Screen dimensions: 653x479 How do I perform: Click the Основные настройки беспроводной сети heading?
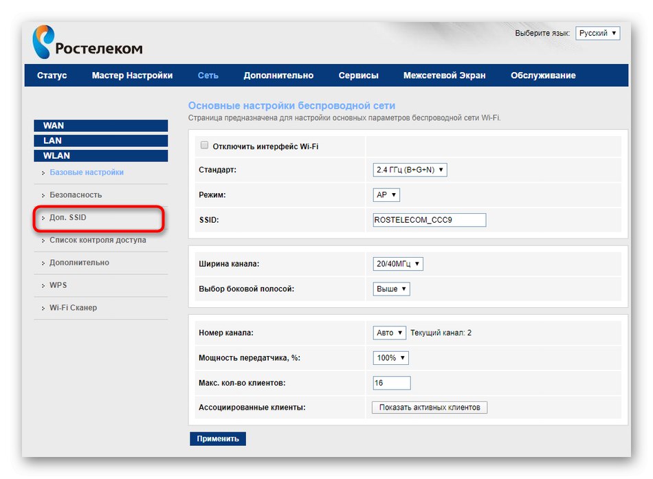coord(291,106)
